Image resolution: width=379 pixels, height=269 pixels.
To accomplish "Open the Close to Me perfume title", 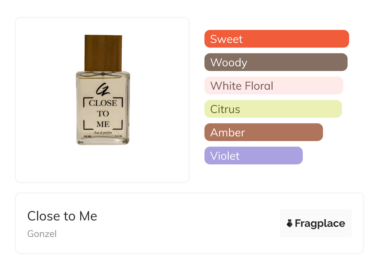I will (62, 216).
